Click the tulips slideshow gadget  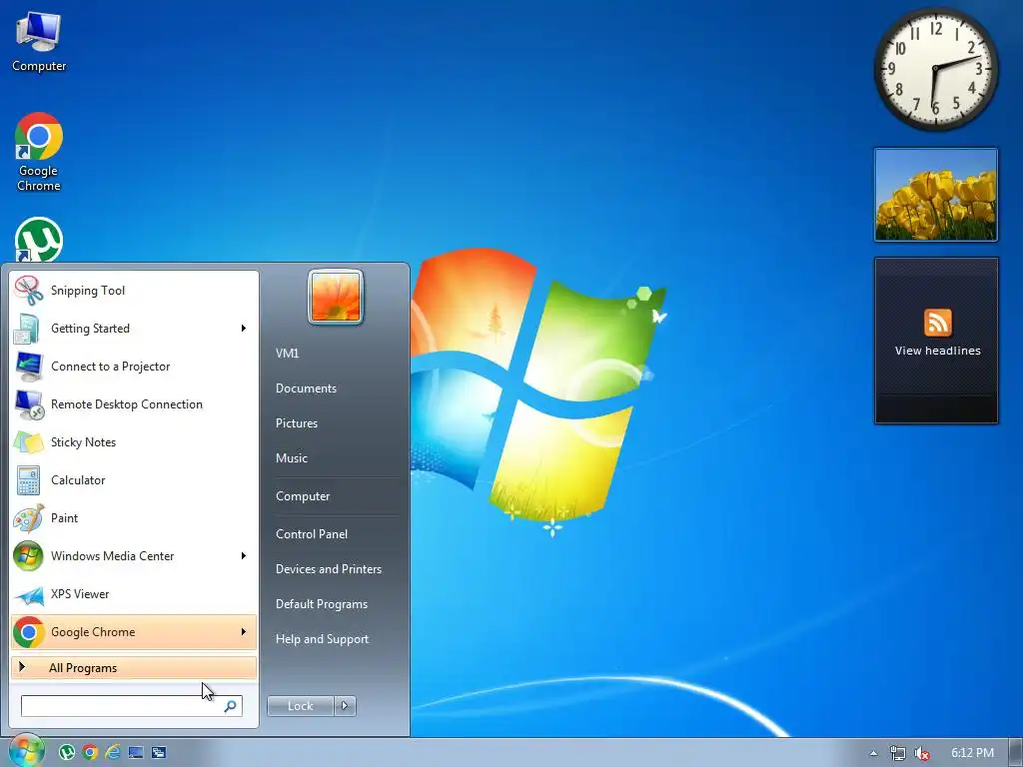[936, 195]
